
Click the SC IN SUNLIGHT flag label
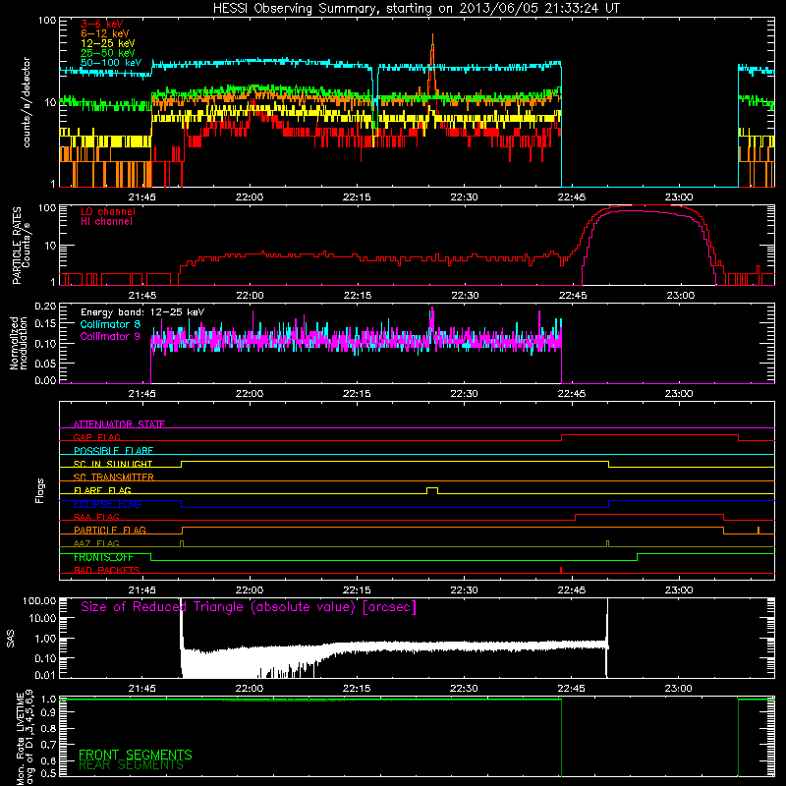click(x=113, y=464)
